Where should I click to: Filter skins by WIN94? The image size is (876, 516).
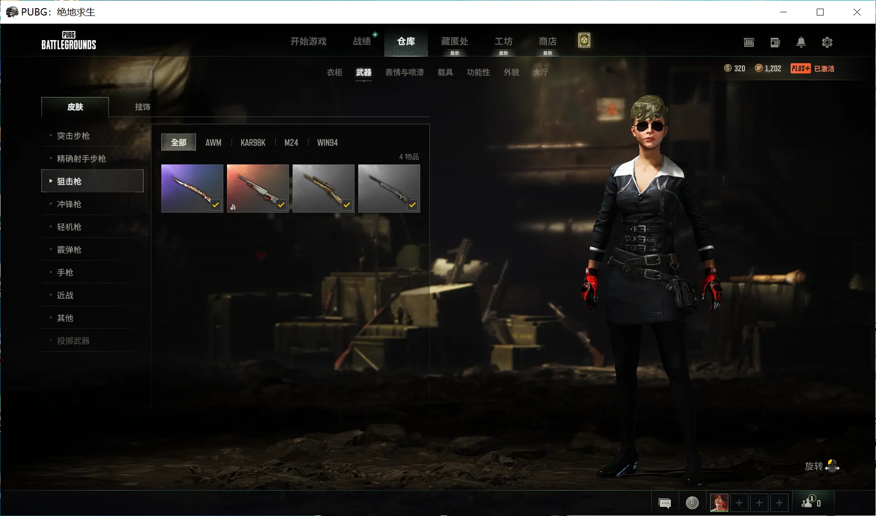point(327,143)
